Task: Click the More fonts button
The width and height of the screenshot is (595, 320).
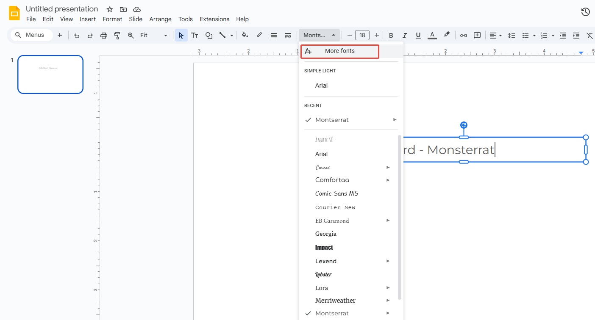Action: (339, 51)
